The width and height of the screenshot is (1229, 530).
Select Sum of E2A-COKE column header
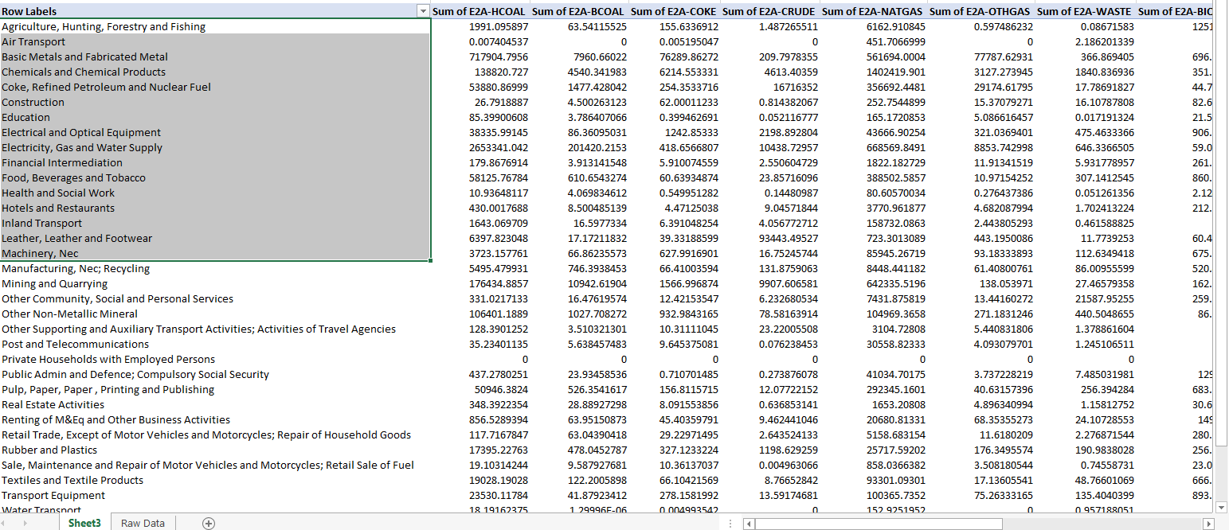click(674, 12)
